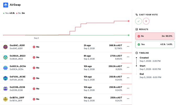The width and height of the screenshot is (178, 105).
Task: Open the AirSwap space name link
Action: pyautogui.click(x=15, y=5)
